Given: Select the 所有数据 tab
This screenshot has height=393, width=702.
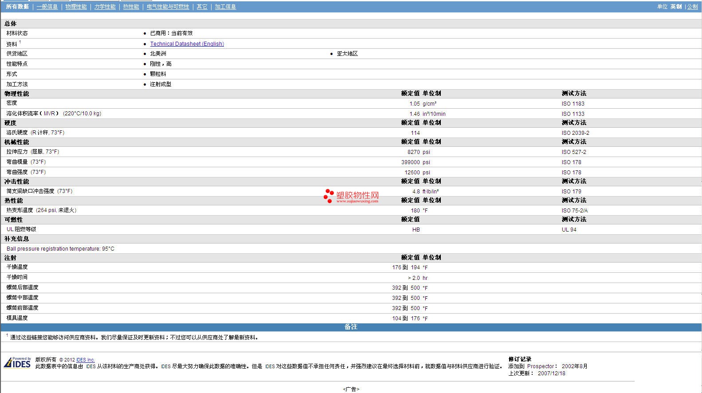Looking at the screenshot, I should click(x=17, y=7).
